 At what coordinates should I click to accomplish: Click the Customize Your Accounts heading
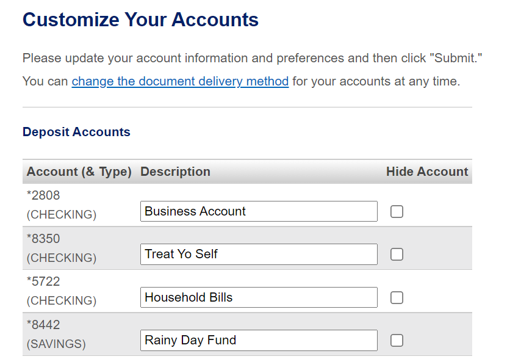tap(140, 20)
